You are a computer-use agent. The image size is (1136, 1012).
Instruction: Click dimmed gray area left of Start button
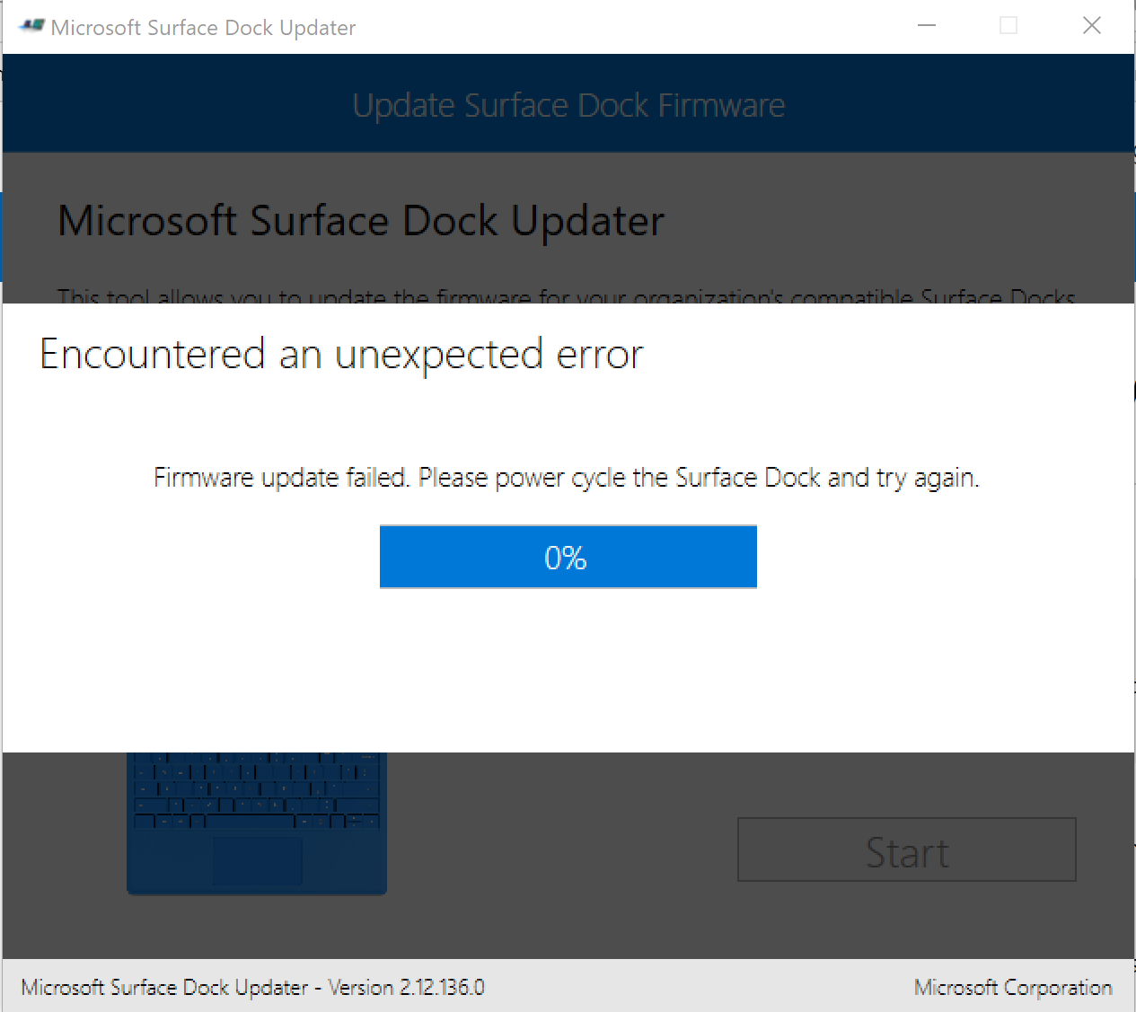(x=557, y=849)
